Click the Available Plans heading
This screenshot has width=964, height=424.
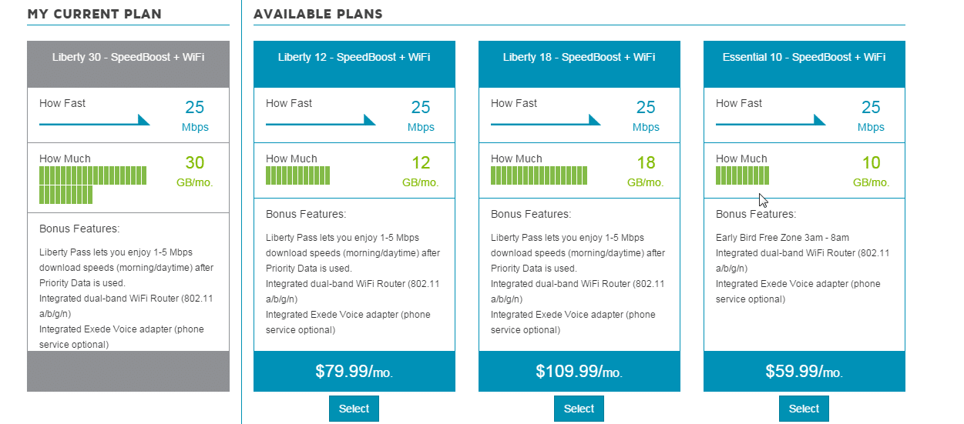tap(317, 15)
